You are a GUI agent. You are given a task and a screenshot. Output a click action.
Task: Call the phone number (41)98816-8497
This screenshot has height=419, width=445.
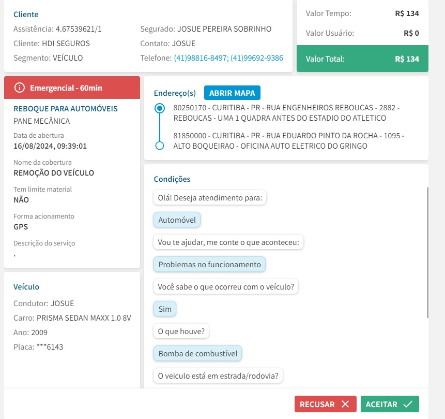[x=201, y=58]
